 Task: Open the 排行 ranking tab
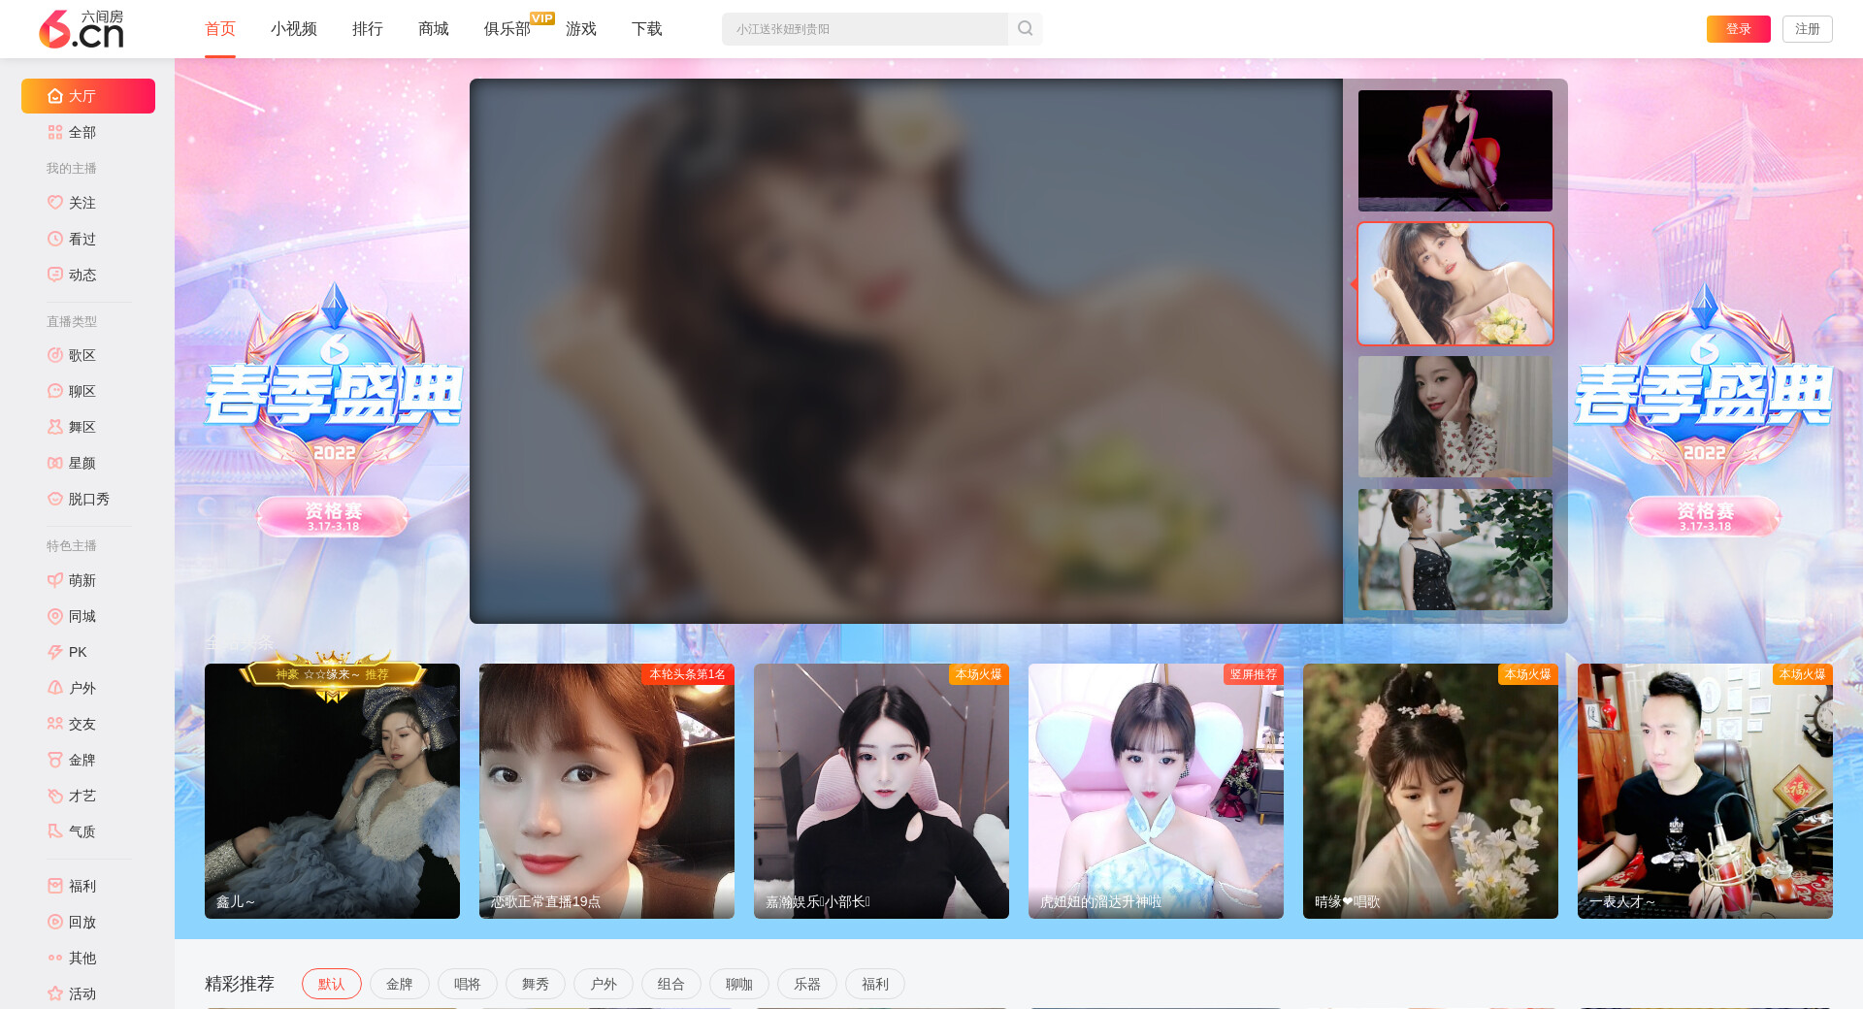coord(368,29)
